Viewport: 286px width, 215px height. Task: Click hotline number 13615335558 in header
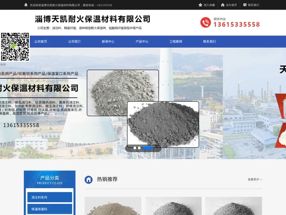pos(237,24)
